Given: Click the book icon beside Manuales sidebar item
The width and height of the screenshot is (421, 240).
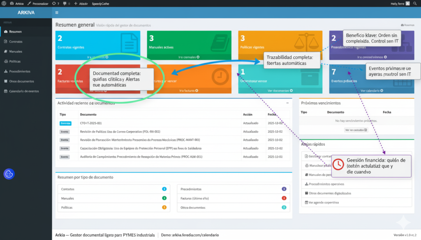Looking at the screenshot, I should (x=6, y=51).
